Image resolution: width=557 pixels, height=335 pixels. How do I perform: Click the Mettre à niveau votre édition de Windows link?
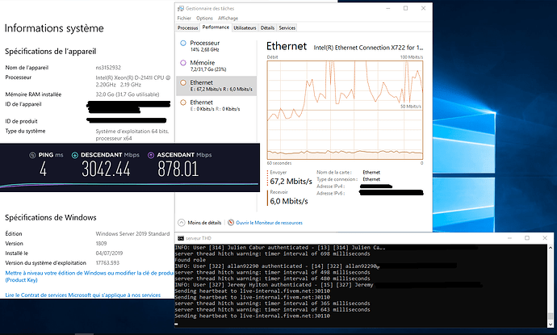tap(89, 276)
